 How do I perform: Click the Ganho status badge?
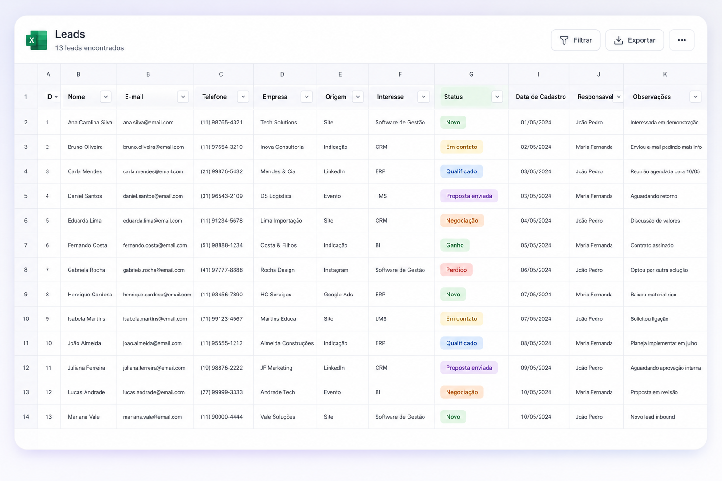pyautogui.click(x=455, y=245)
